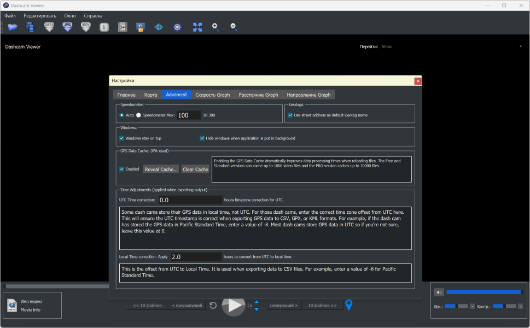
Task: Click the JPG export toolbar icon
Action: pyautogui.click(x=67, y=27)
